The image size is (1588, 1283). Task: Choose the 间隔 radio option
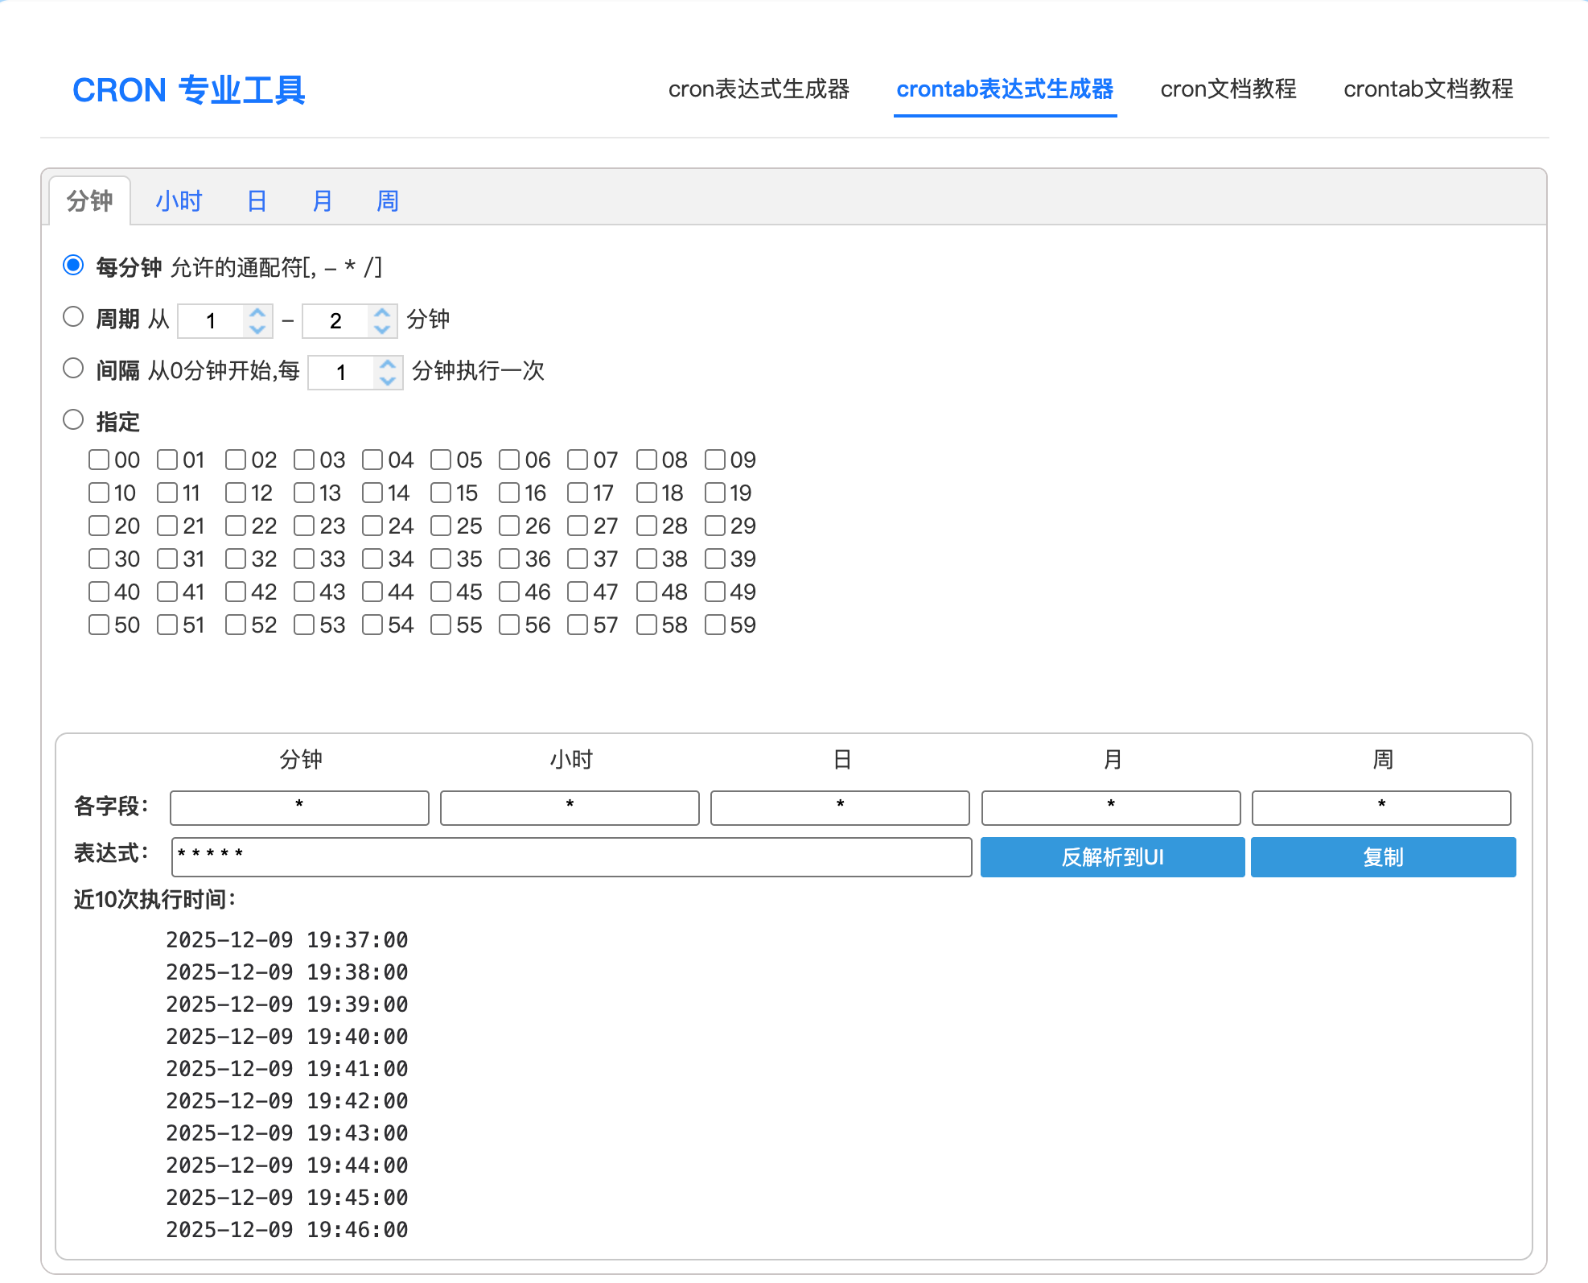pos(73,369)
